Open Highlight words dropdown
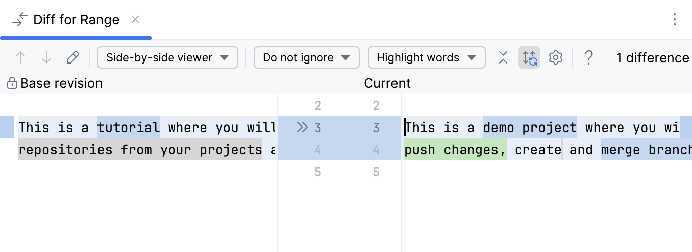This screenshot has width=692, height=252. click(x=426, y=58)
